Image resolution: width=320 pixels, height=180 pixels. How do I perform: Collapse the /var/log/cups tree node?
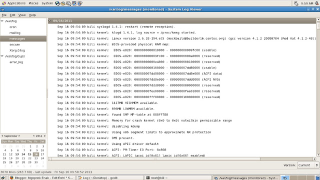pos(2,56)
